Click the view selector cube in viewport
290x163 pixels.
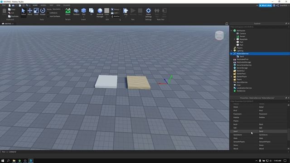click(x=219, y=35)
